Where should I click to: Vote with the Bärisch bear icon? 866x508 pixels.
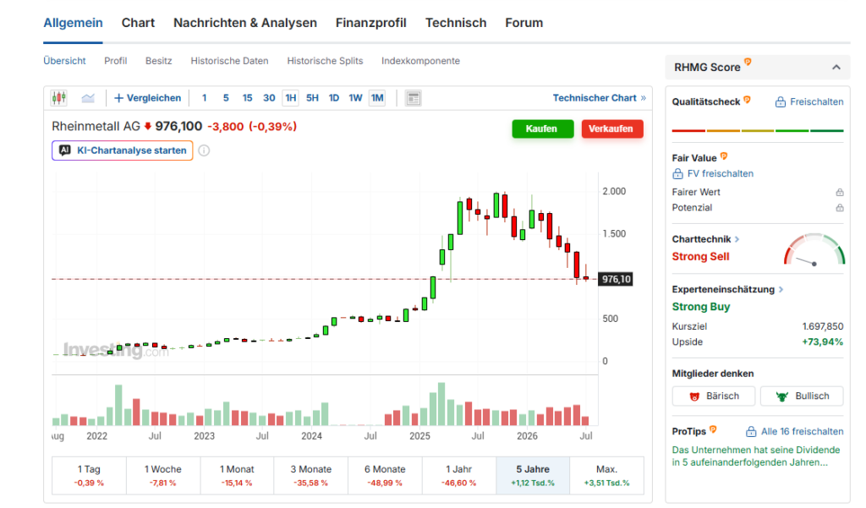point(695,396)
